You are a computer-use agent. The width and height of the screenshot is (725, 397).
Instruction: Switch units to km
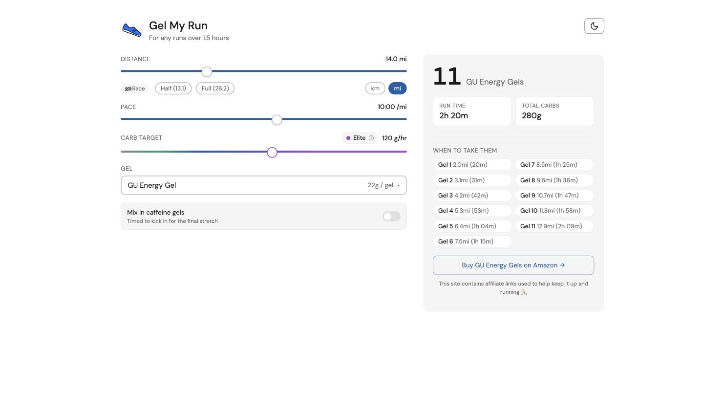pos(375,88)
